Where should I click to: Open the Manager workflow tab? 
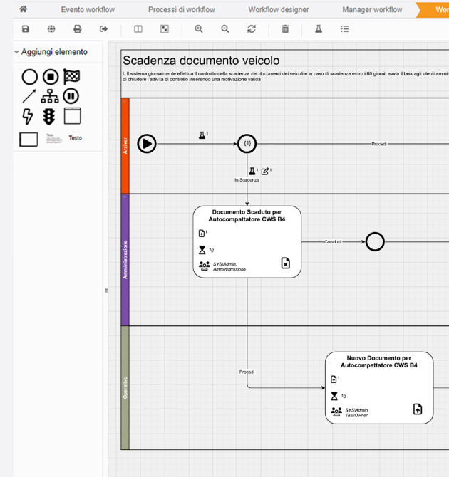coord(372,10)
